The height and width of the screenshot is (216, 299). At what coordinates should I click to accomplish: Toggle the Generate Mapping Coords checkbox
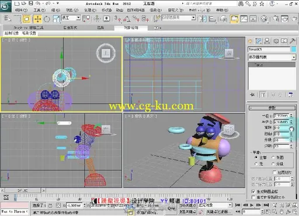[x=253, y=191]
